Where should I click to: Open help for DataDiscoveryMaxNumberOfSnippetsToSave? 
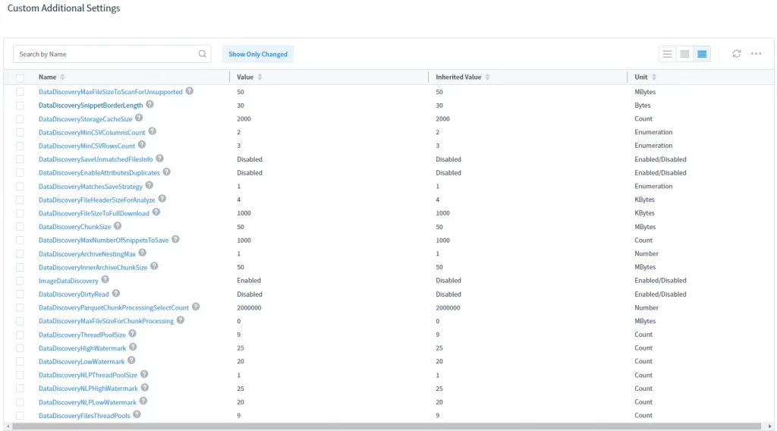coord(175,239)
